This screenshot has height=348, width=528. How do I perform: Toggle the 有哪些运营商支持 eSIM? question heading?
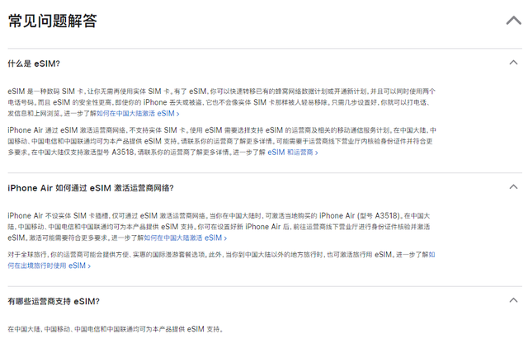coord(54,301)
